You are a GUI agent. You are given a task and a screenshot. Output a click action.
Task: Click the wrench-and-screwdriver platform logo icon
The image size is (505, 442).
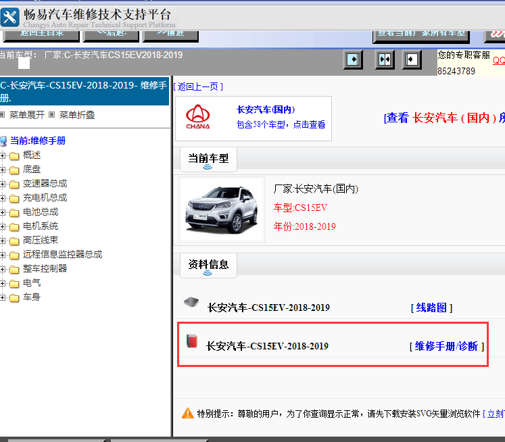coord(9,18)
